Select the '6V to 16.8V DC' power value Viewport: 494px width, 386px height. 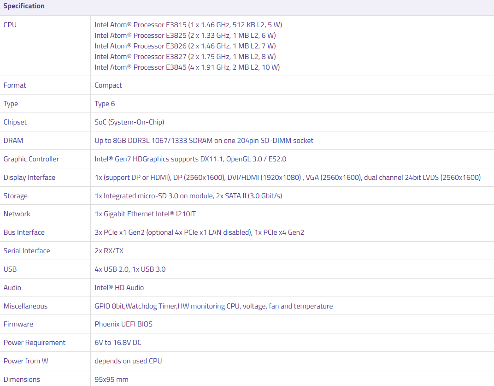coord(119,343)
